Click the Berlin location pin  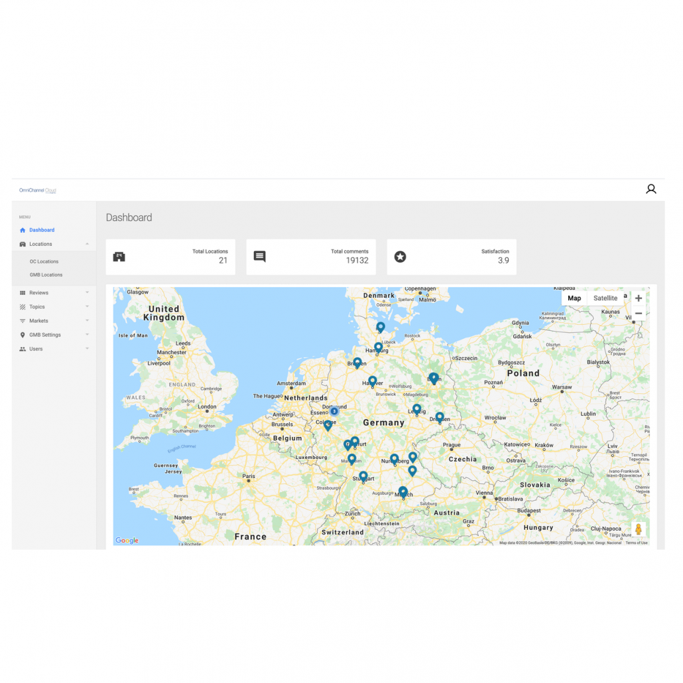point(434,378)
